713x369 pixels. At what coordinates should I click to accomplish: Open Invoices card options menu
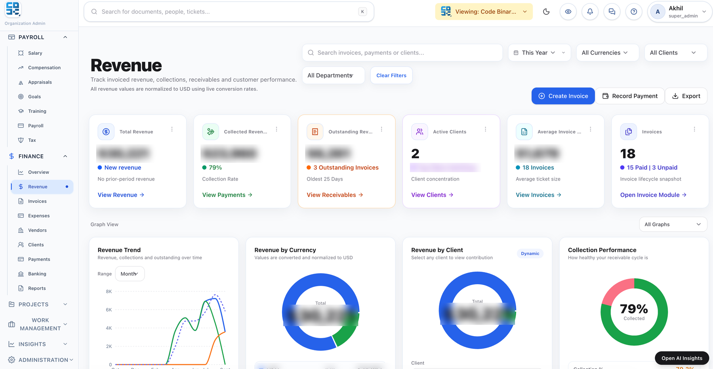click(x=694, y=129)
